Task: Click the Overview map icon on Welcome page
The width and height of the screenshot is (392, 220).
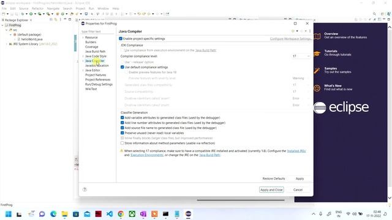Action: click(317, 36)
